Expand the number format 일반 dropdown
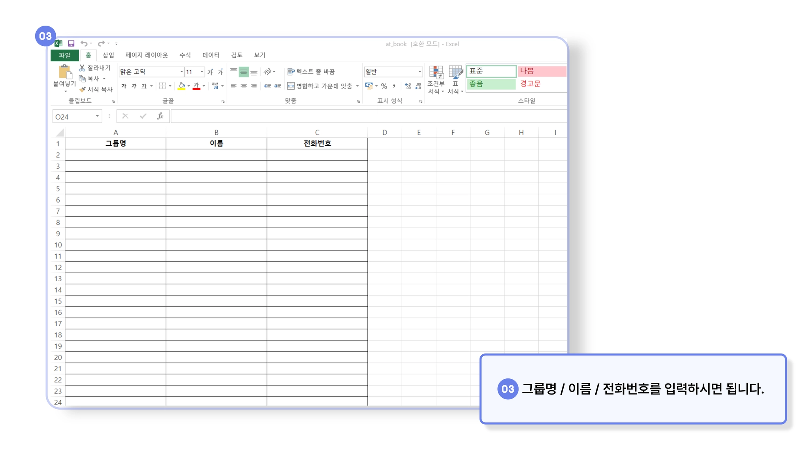Image resolution: width=809 pixels, height=455 pixels. pyautogui.click(x=420, y=72)
